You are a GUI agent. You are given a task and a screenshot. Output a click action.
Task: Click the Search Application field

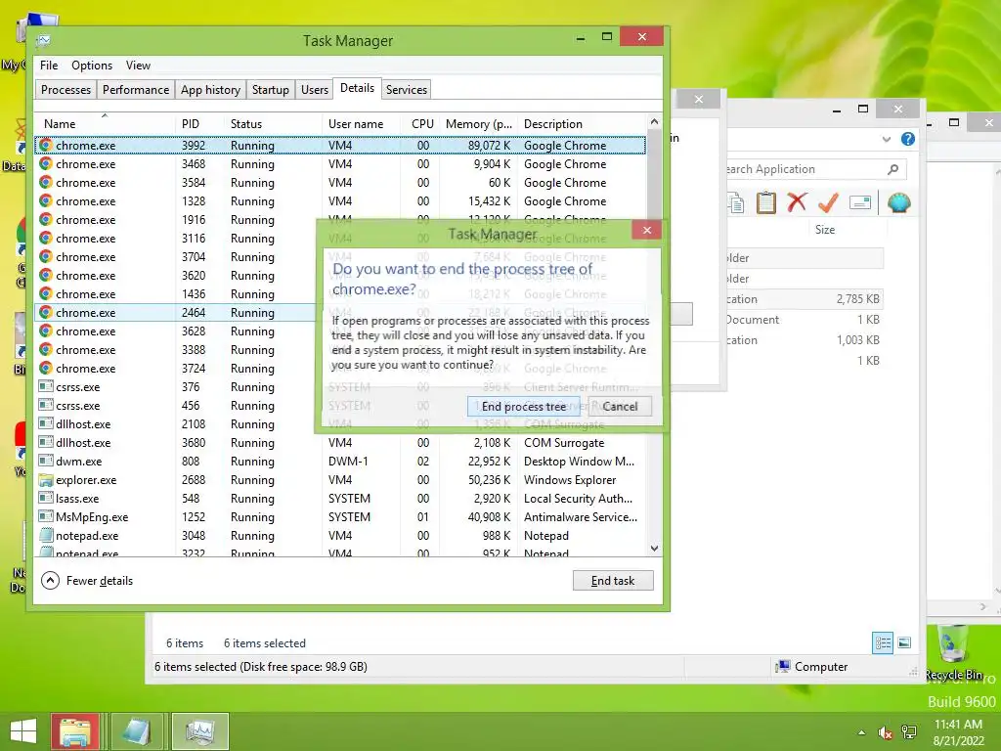pos(805,169)
